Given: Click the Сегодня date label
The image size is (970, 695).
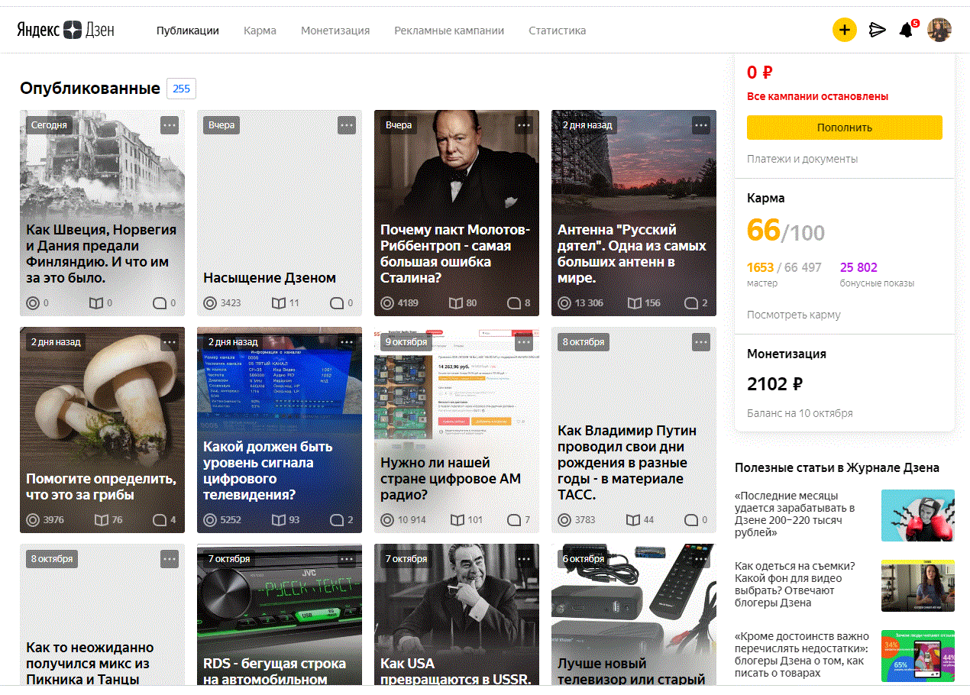Looking at the screenshot, I should click(x=49, y=124).
